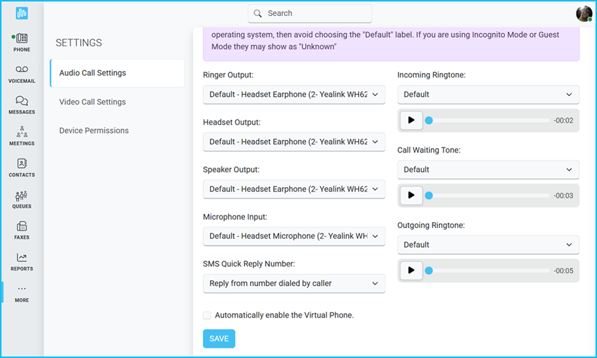597x358 pixels.
Task: Click the Call Waiting Tone progress slider
Action: click(x=489, y=196)
